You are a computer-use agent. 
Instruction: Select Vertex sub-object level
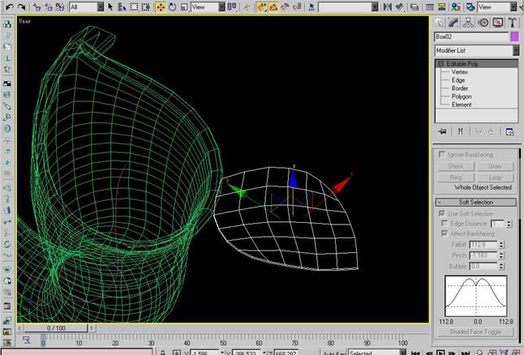(x=459, y=72)
